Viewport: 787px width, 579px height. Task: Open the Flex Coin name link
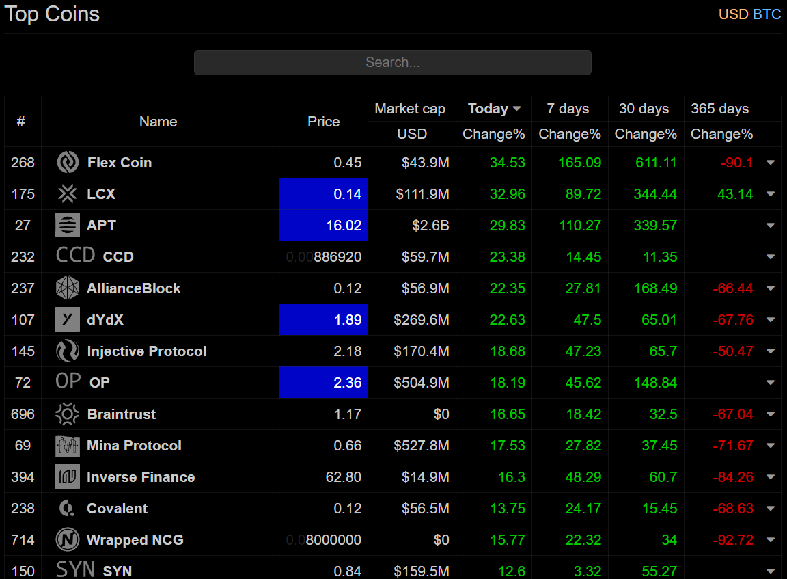point(120,163)
